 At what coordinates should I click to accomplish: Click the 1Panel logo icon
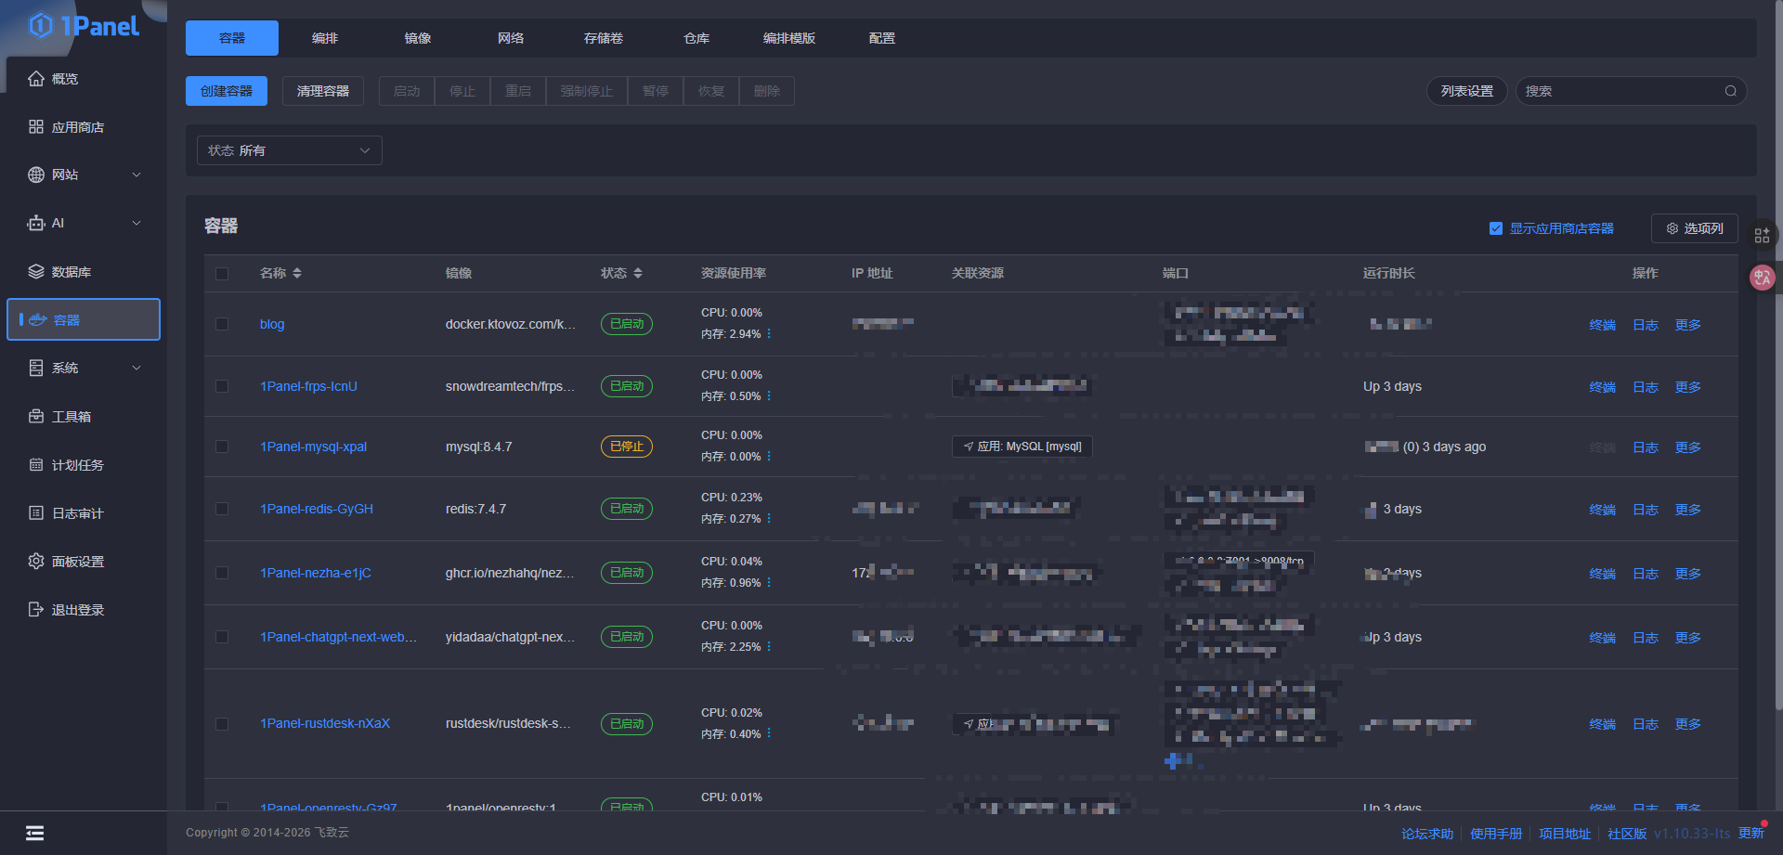click(41, 25)
